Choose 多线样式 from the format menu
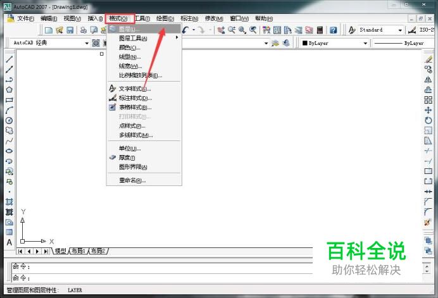The width and height of the screenshot is (438, 298). point(144,135)
